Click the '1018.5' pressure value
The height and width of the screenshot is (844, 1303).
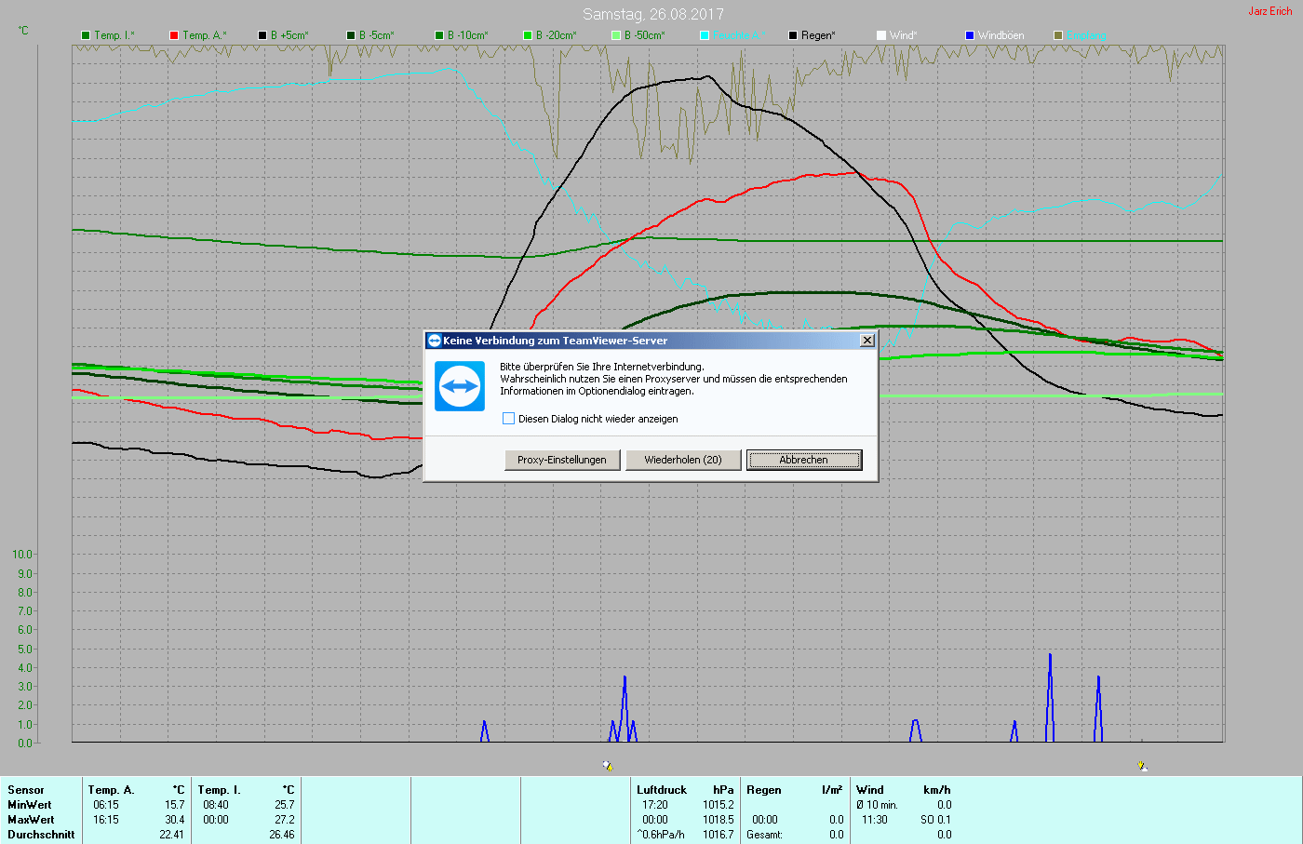tap(719, 820)
